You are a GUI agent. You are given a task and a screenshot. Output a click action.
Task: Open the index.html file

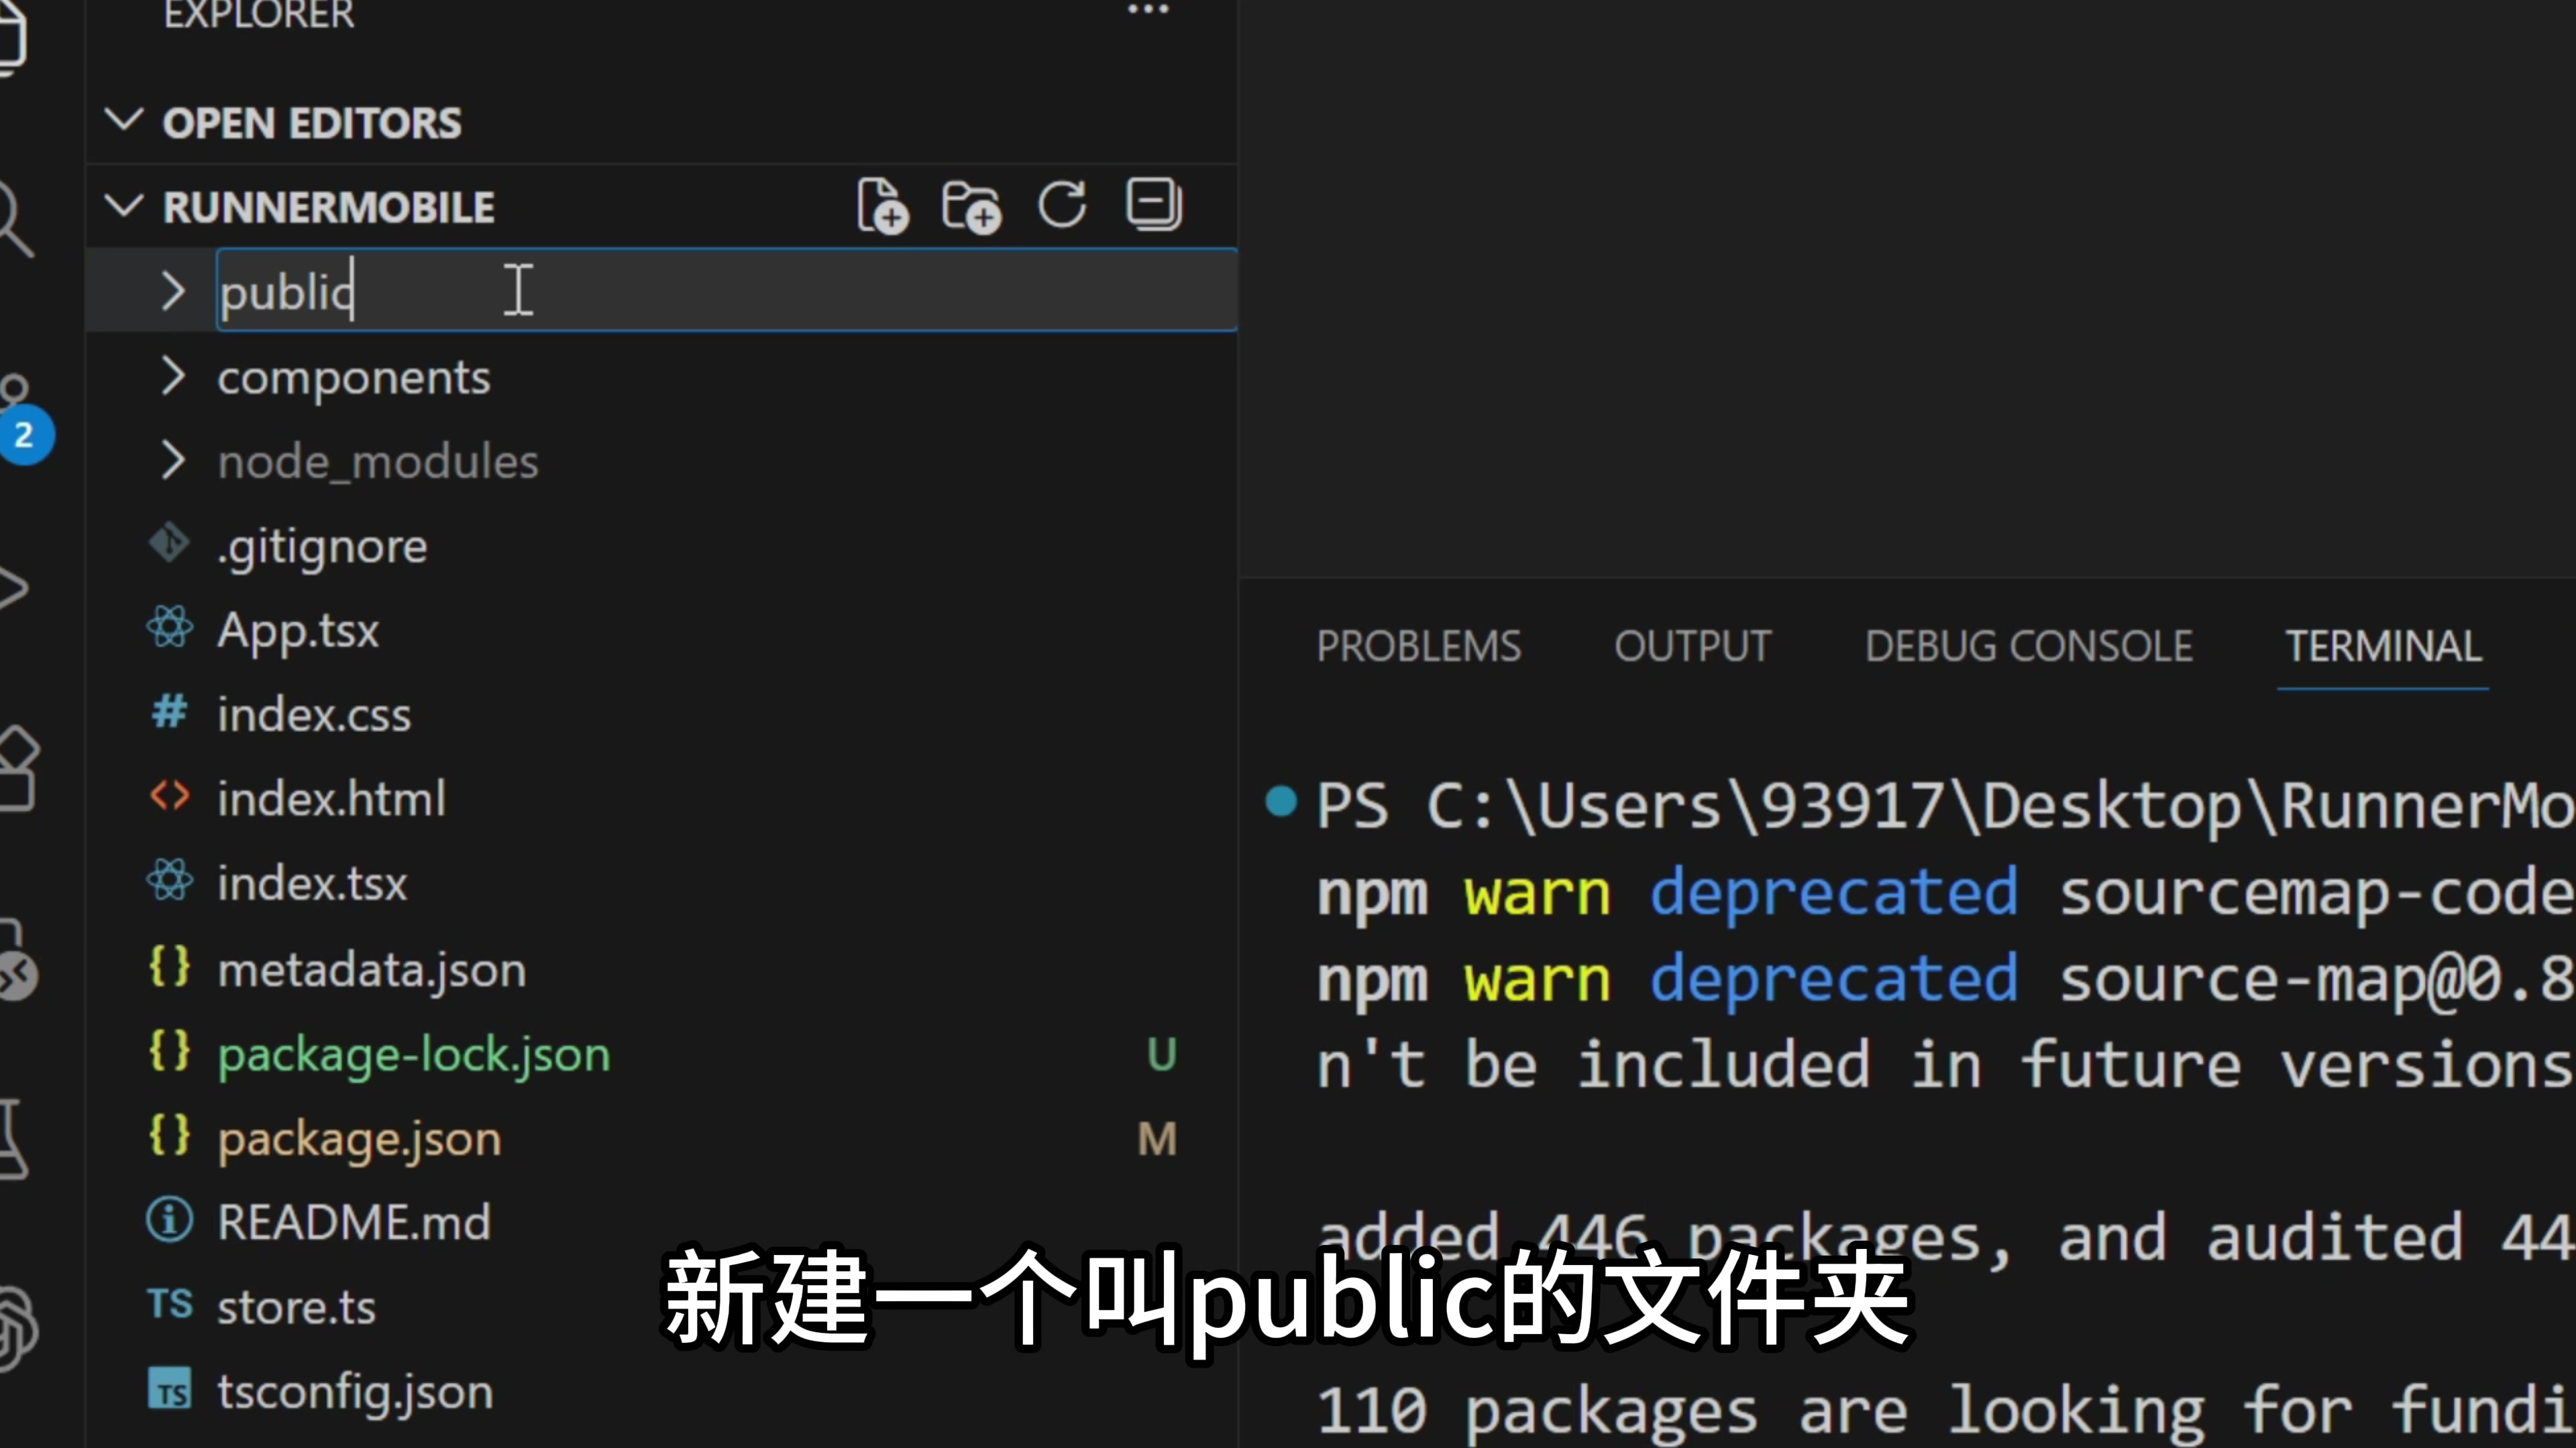click(x=331, y=800)
